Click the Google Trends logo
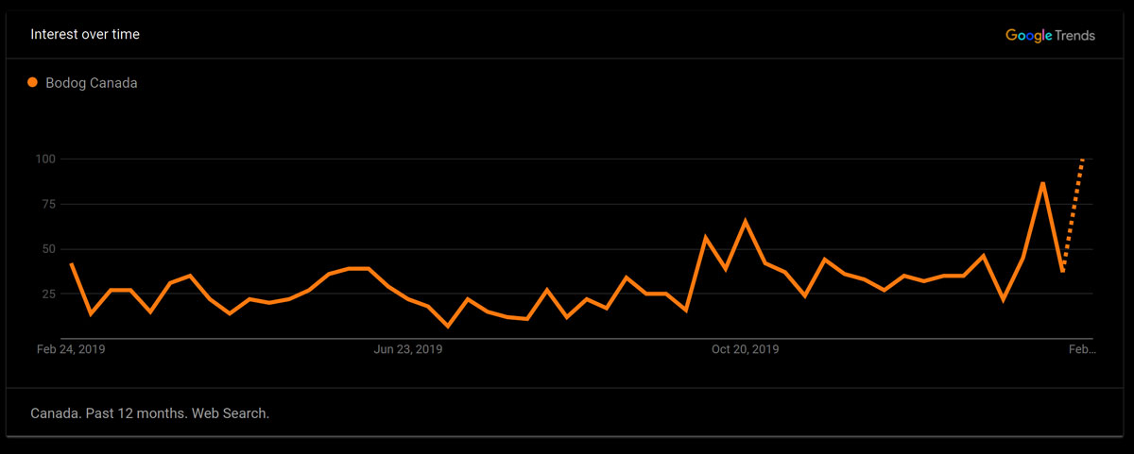This screenshot has width=1134, height=454. coord(1050,35)
